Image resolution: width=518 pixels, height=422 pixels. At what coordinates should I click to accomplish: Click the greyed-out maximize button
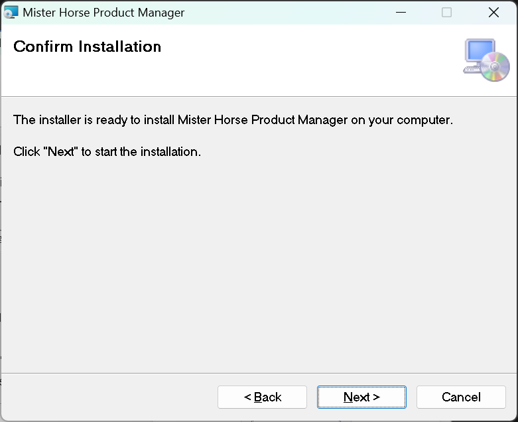click(446, 13)
